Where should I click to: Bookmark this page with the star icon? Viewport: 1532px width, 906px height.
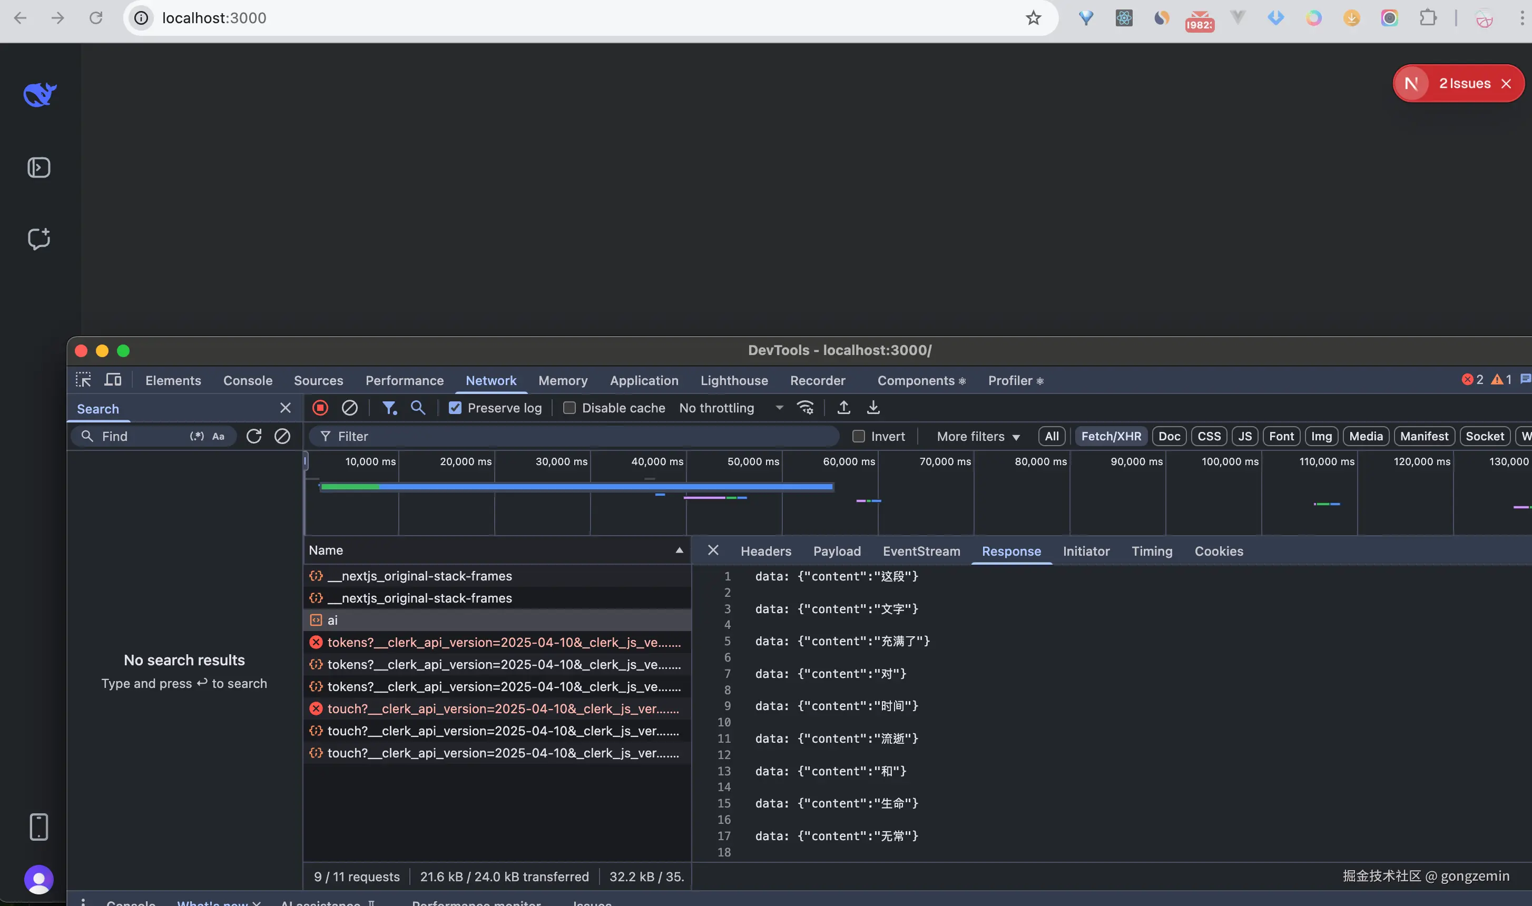coord(1033,18)
